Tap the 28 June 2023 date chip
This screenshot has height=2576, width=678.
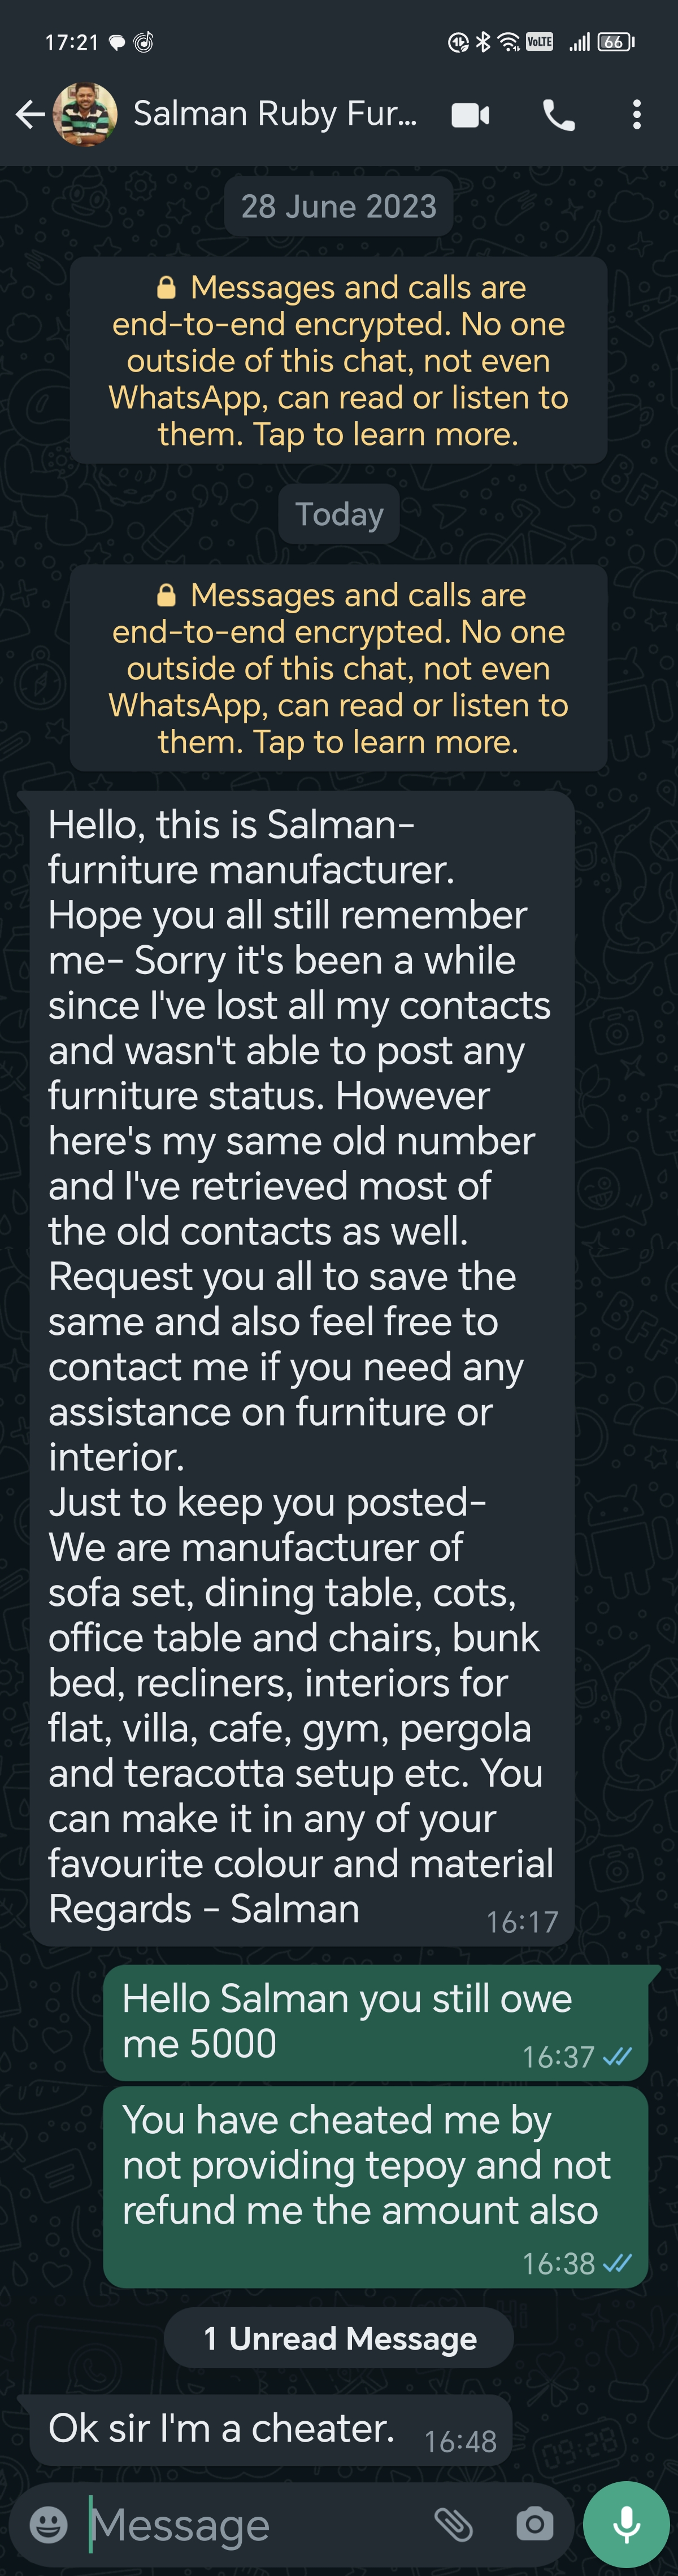pos(338,207)
